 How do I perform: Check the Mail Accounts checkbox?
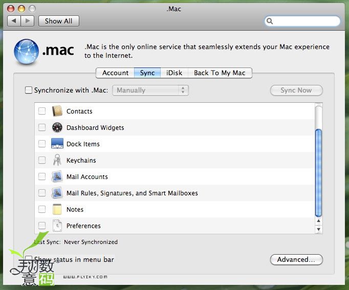(42, 176)
